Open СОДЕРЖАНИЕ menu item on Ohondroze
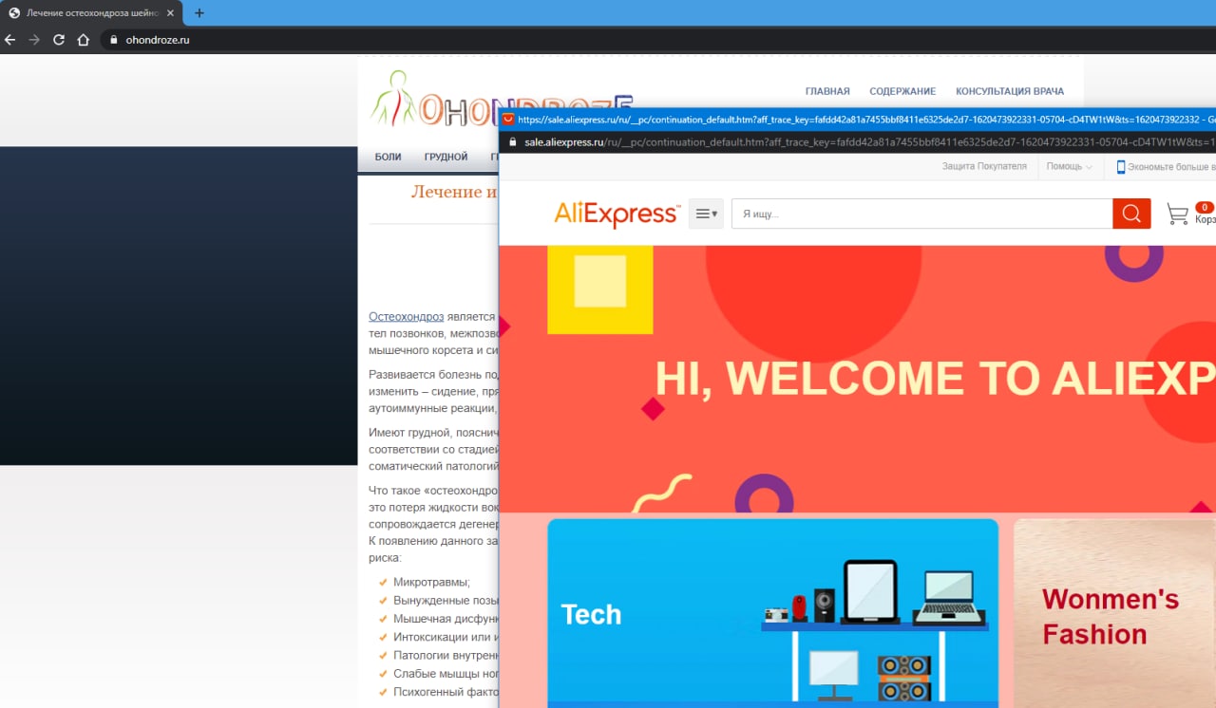The image size is (1216, 708). pyautogui.click(x=902, y=91)
